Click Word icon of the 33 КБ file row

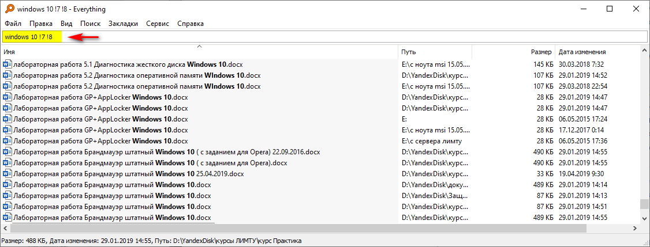[7, 174]
